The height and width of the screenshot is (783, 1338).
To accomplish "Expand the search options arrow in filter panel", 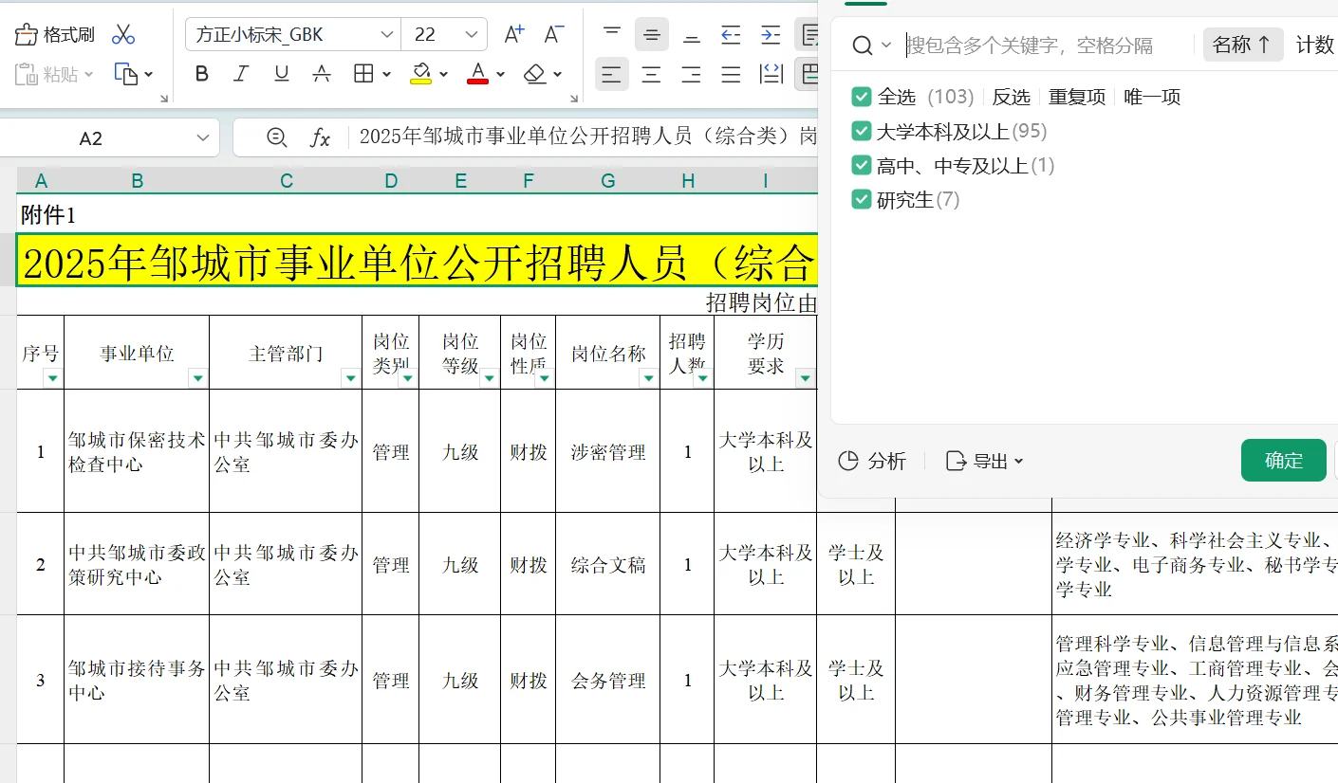I will coord(886,45).
